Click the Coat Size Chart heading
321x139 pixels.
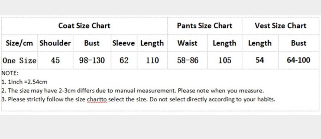[x=84, y=26]
